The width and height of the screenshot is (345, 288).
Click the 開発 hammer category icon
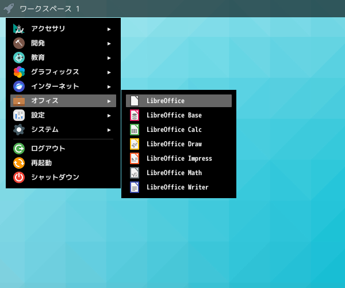click(x=19, y=43)
